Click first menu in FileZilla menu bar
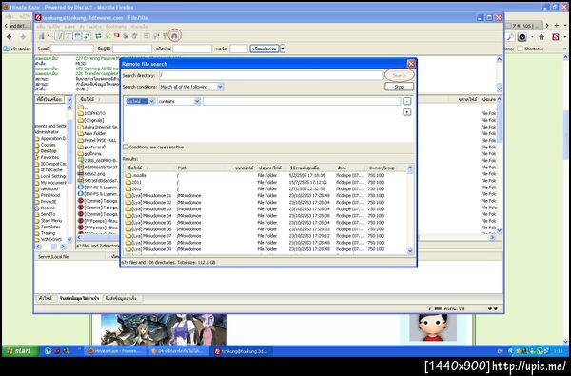571x376 pixels. click(x=41, y=27)
